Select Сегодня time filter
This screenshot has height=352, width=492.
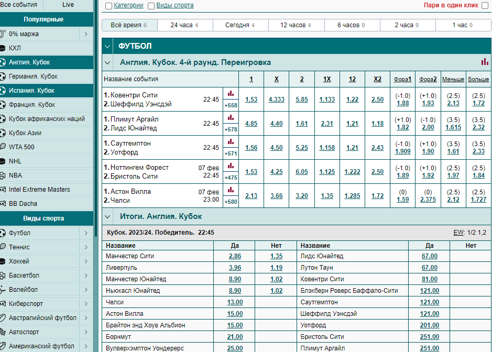pyautogui.click(x=240, y=25)
